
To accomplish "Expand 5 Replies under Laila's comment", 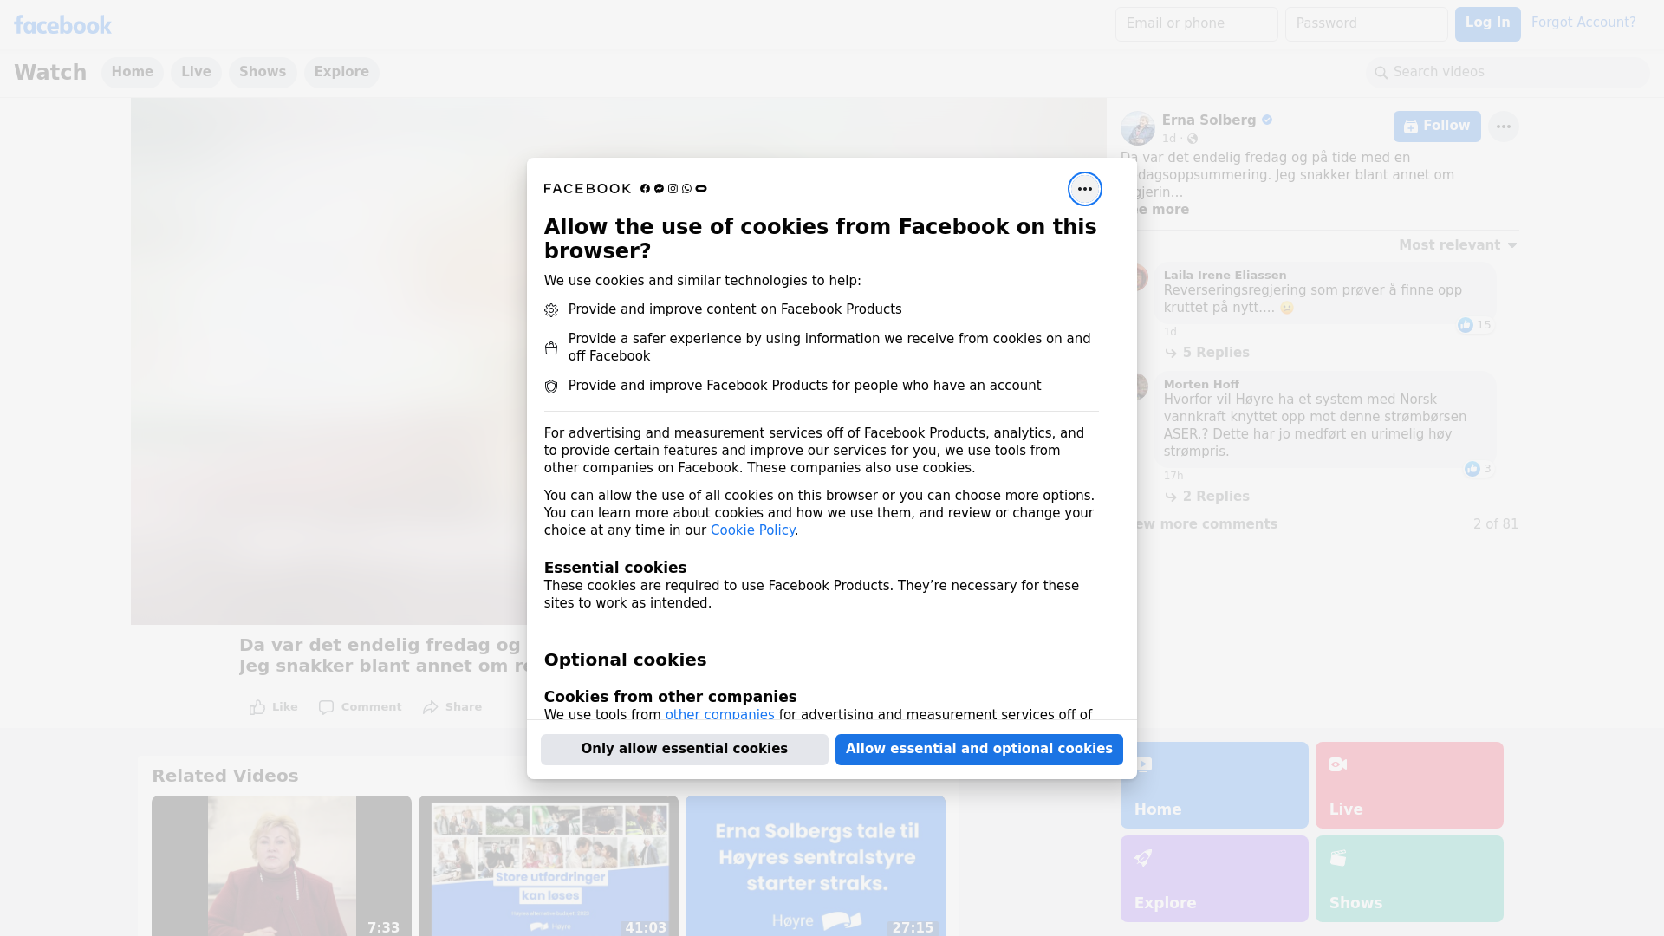I will pyautogui.click(x=1206, y=353).
